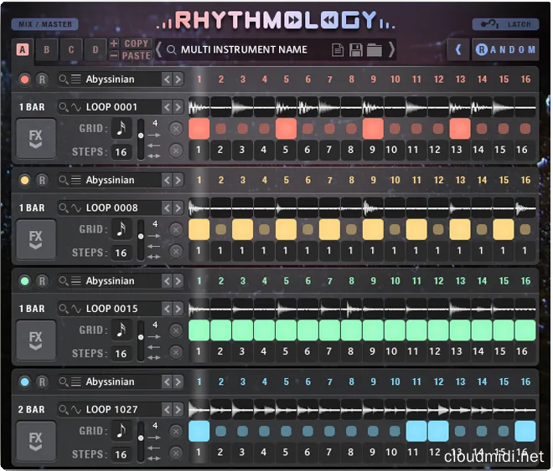Open the Abyssinian list menu on green track
Image resolution: width=553 pixels, height=471 pixels.
point(76,281)
